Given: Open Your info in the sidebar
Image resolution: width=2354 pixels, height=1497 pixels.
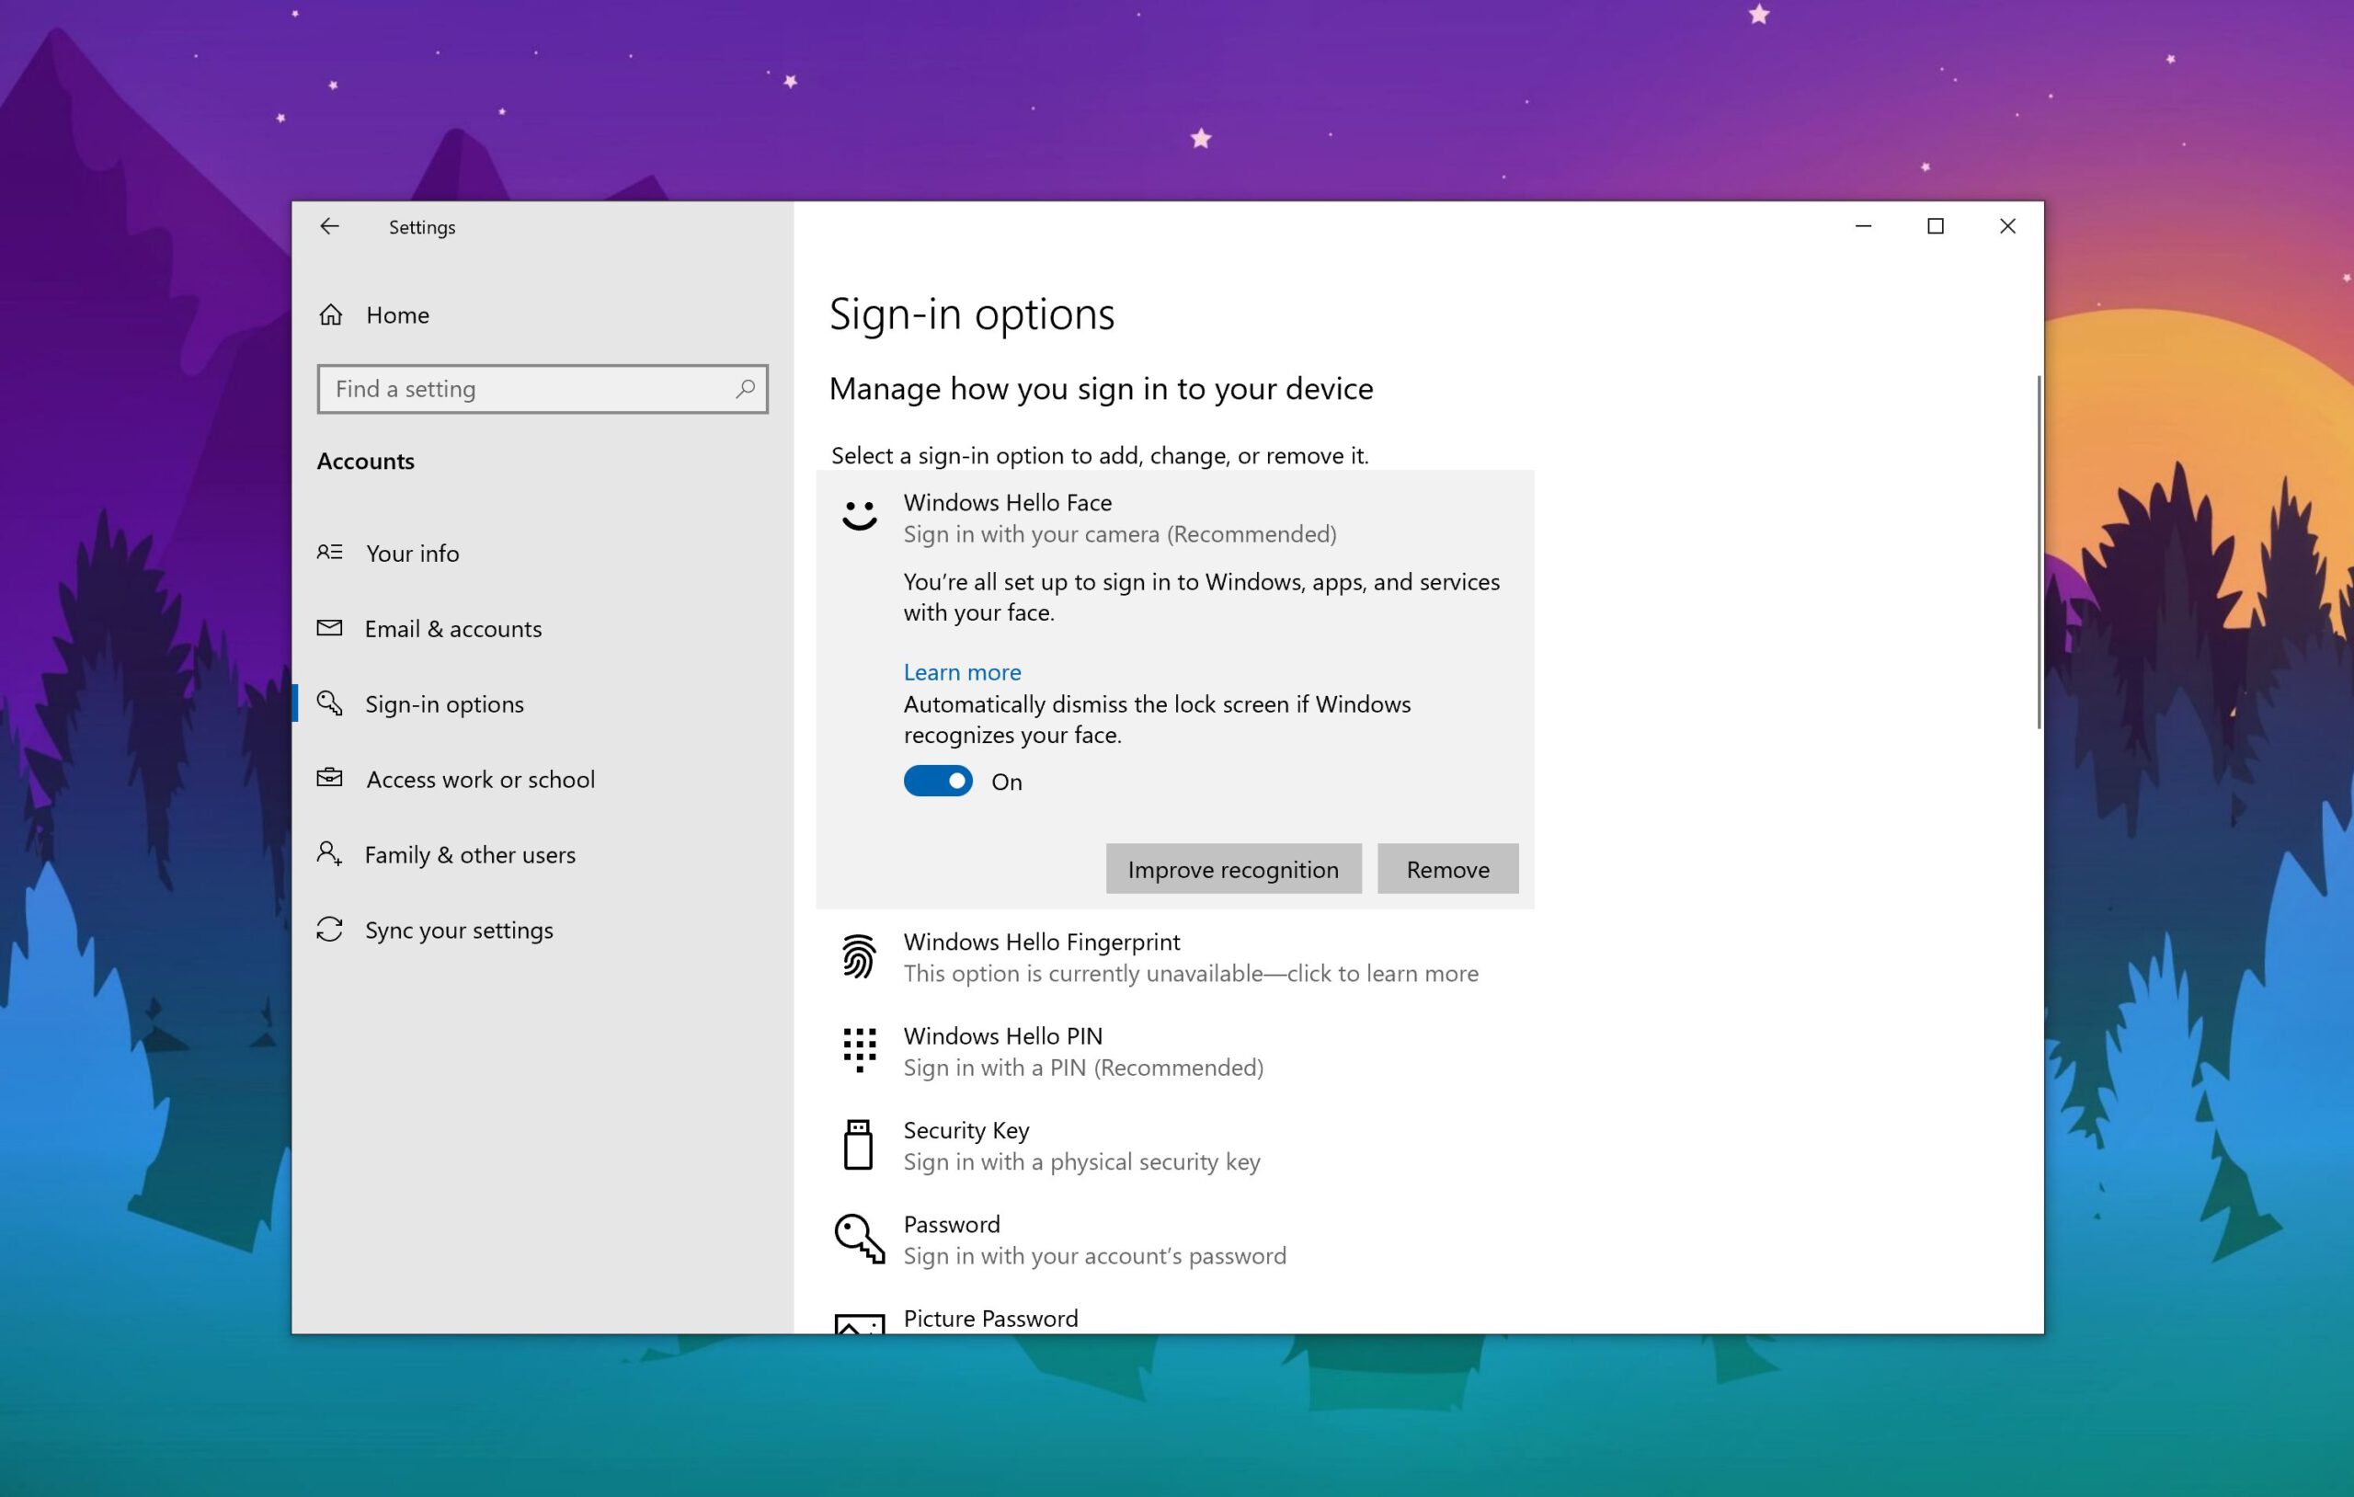Looking at the screenshot, I should point(543,553).
